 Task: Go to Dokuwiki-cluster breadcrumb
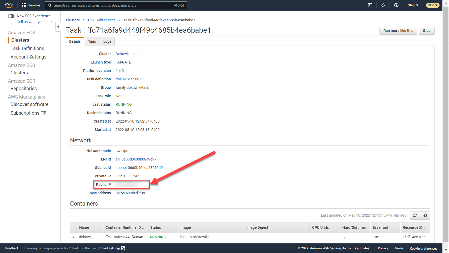[102, 20]
